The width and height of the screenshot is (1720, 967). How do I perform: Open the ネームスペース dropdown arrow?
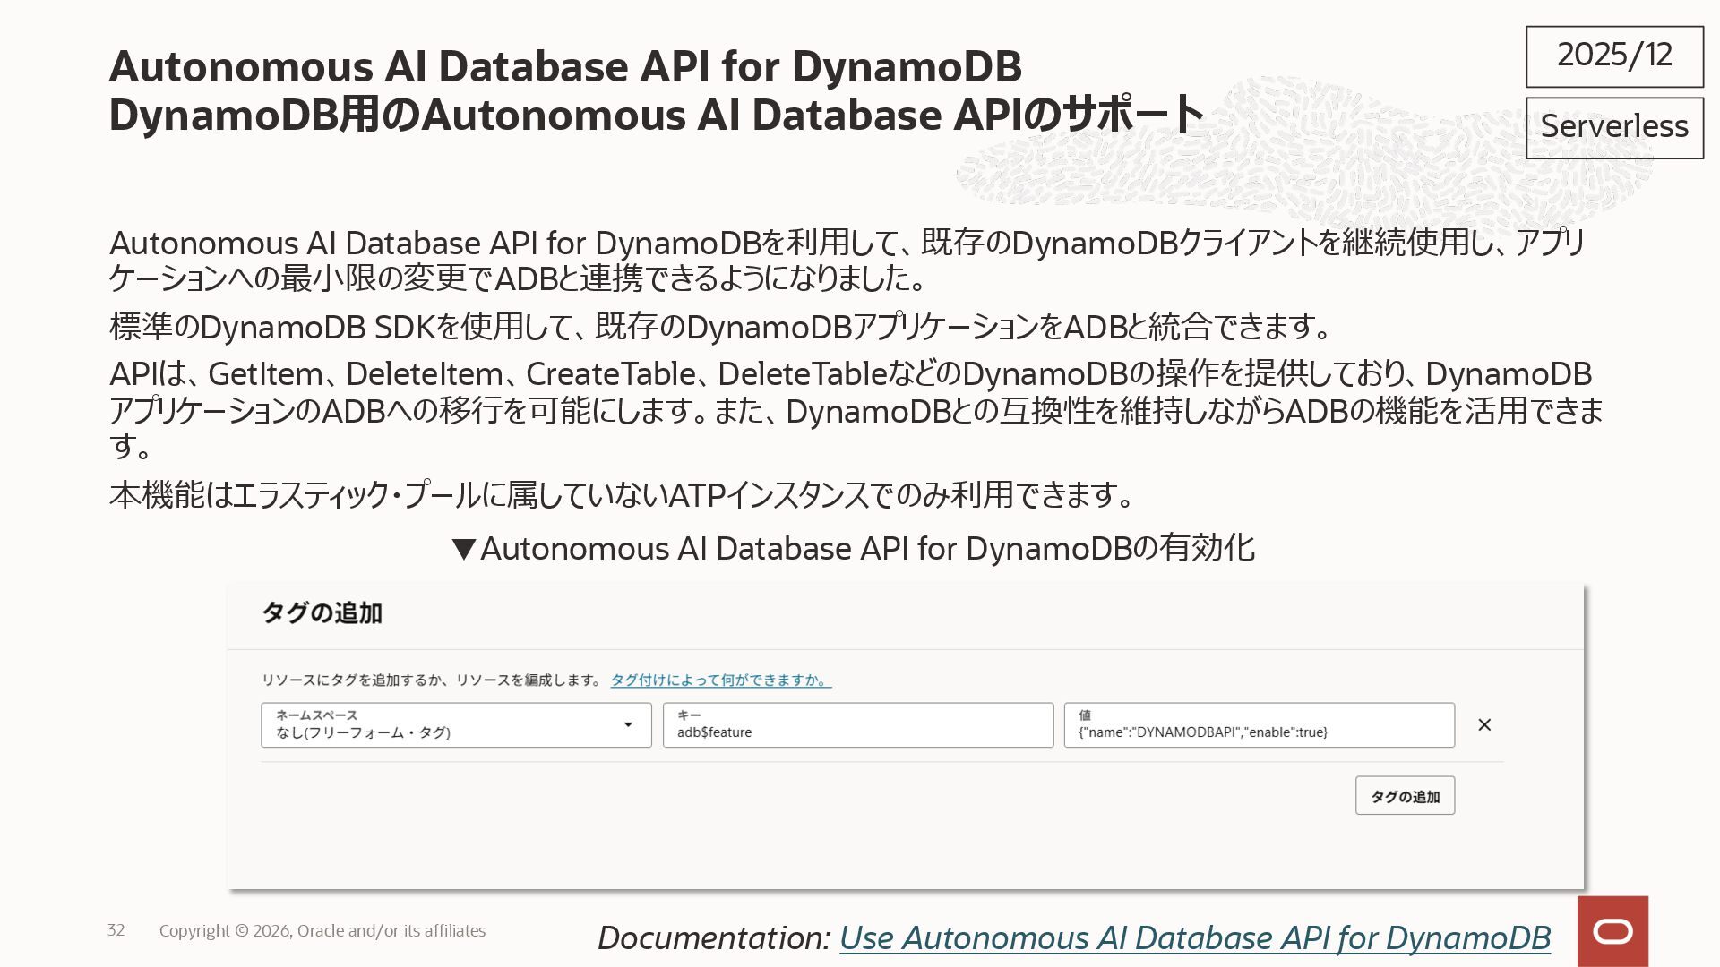coord(628,725)
